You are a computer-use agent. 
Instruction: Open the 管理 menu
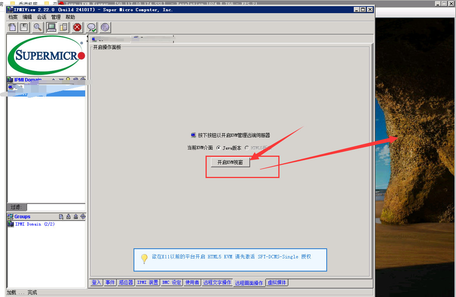[x=56, y=17]
